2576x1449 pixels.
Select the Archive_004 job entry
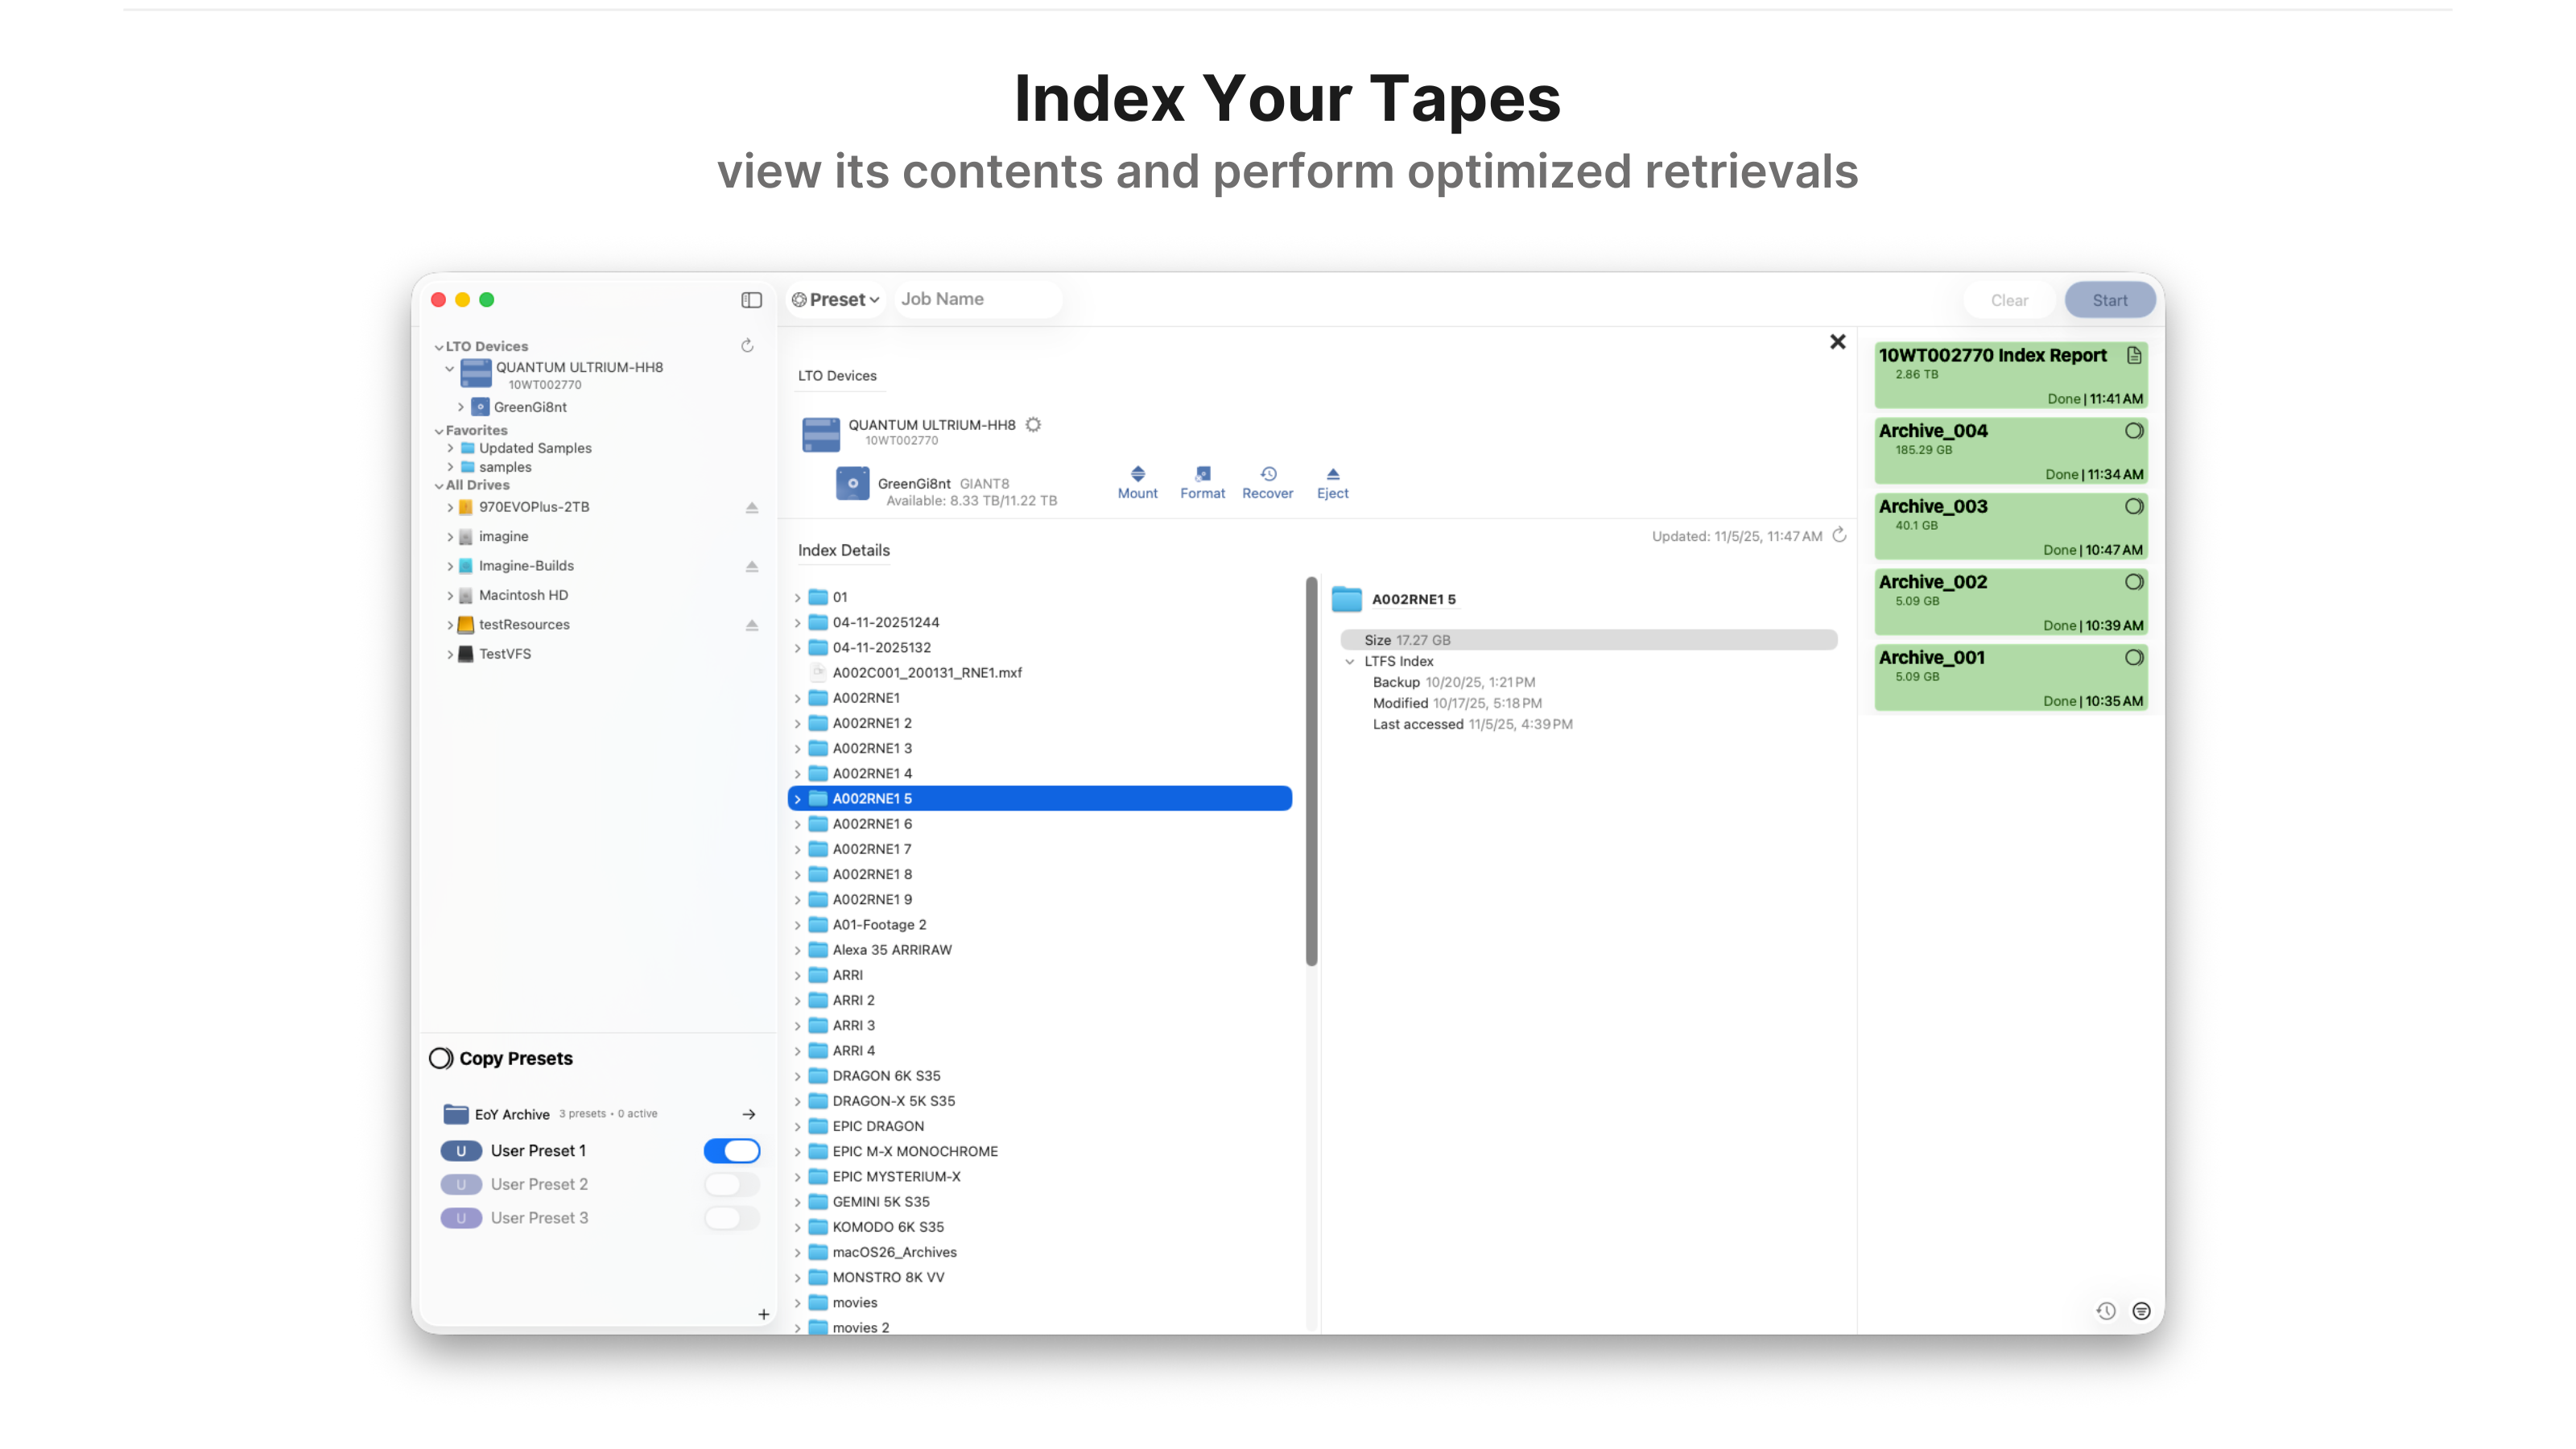(x=2010, y=451)
